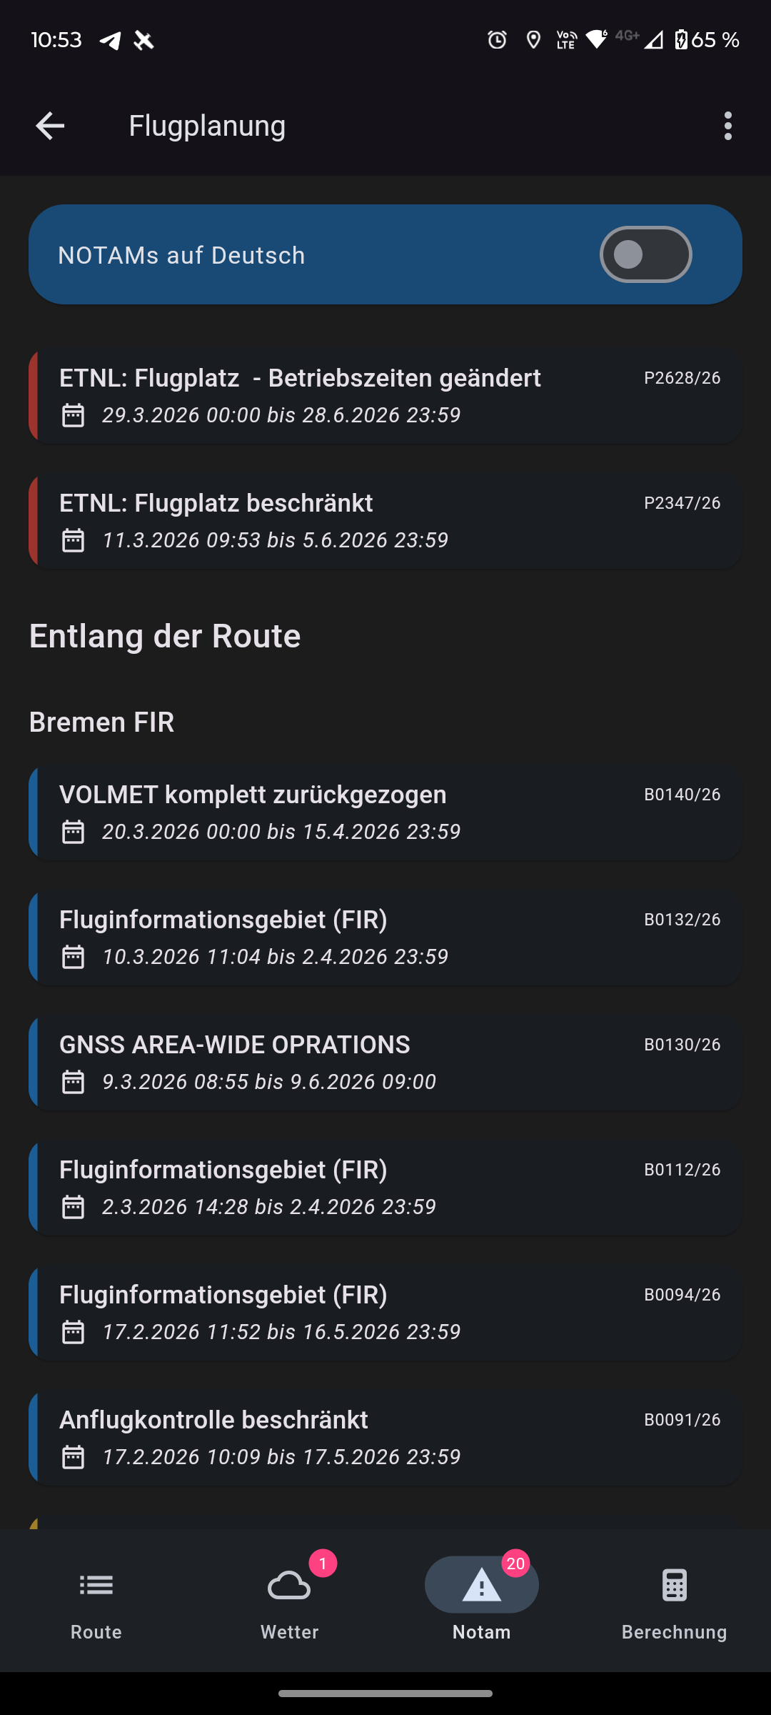Expand the ETNL Flugplatz beschränkt NOTAM

385,521
